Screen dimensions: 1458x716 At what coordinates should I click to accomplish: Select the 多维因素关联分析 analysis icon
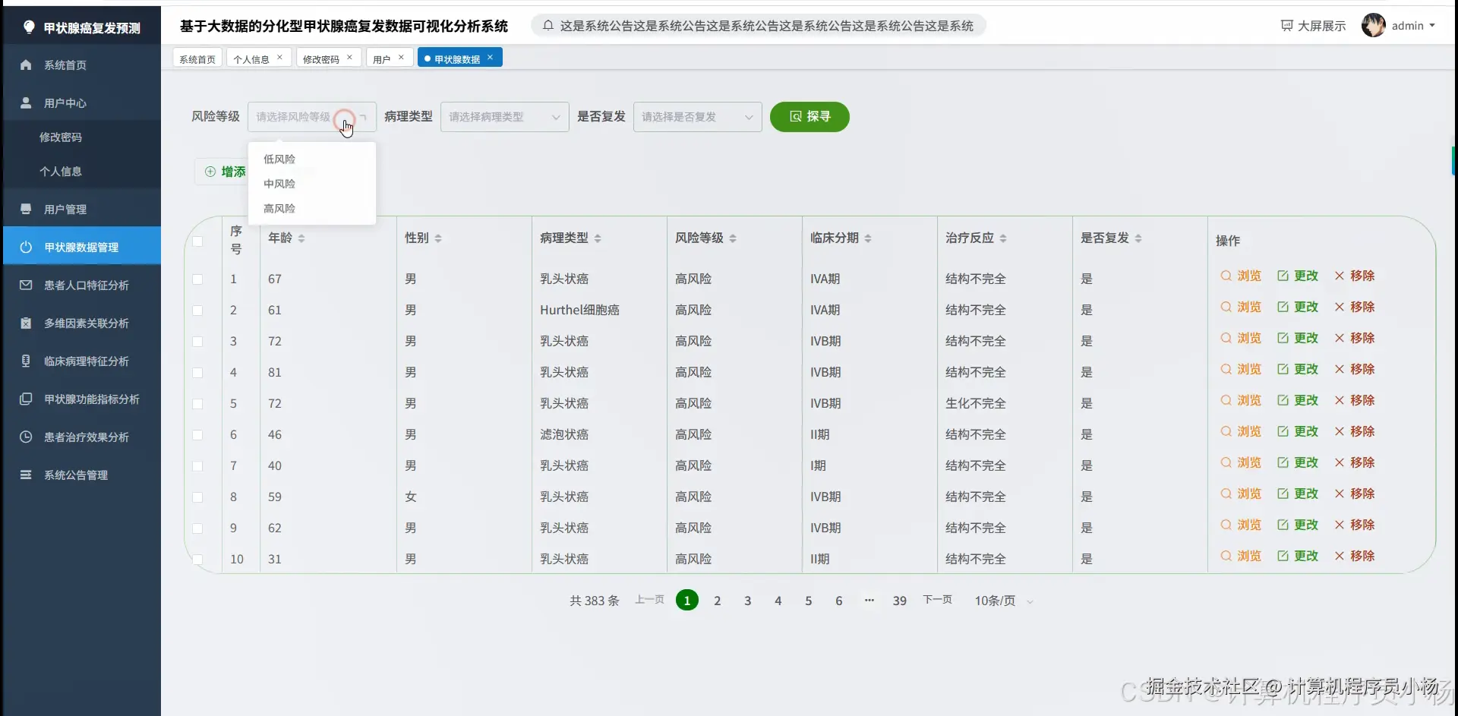26,323
